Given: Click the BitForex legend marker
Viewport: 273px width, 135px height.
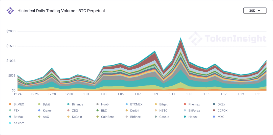Looking at the screenshot, I should tap(185, 111).
